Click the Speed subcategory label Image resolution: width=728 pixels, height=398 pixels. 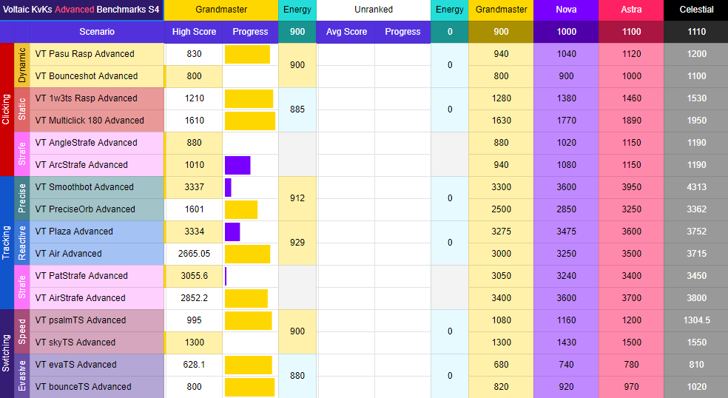pos(21,331)
